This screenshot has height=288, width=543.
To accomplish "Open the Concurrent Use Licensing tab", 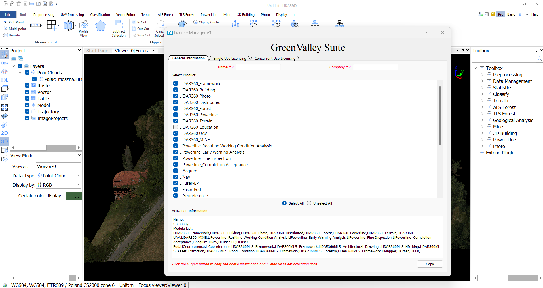I will point(275,58).
